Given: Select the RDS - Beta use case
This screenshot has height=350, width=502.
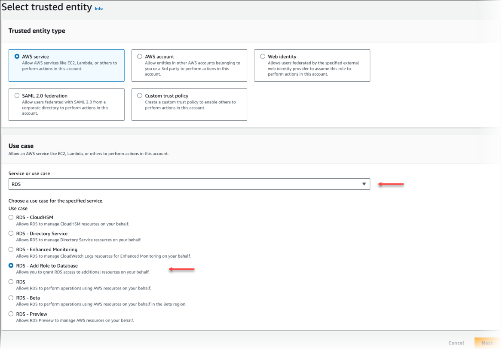Looking at the screenshot, I should pyautogui.click(x=11, y=298).
